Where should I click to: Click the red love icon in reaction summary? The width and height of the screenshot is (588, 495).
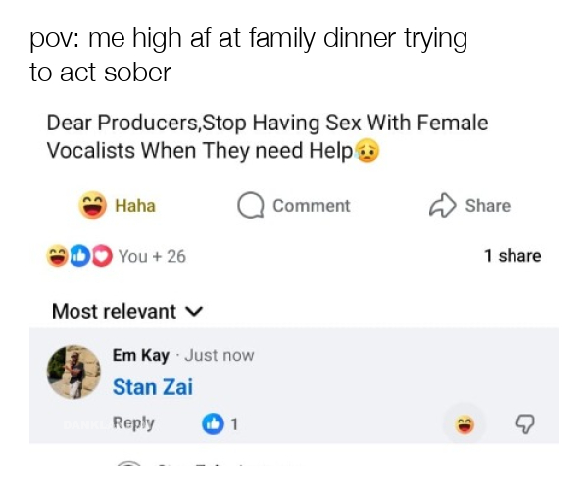coord(102,256)
